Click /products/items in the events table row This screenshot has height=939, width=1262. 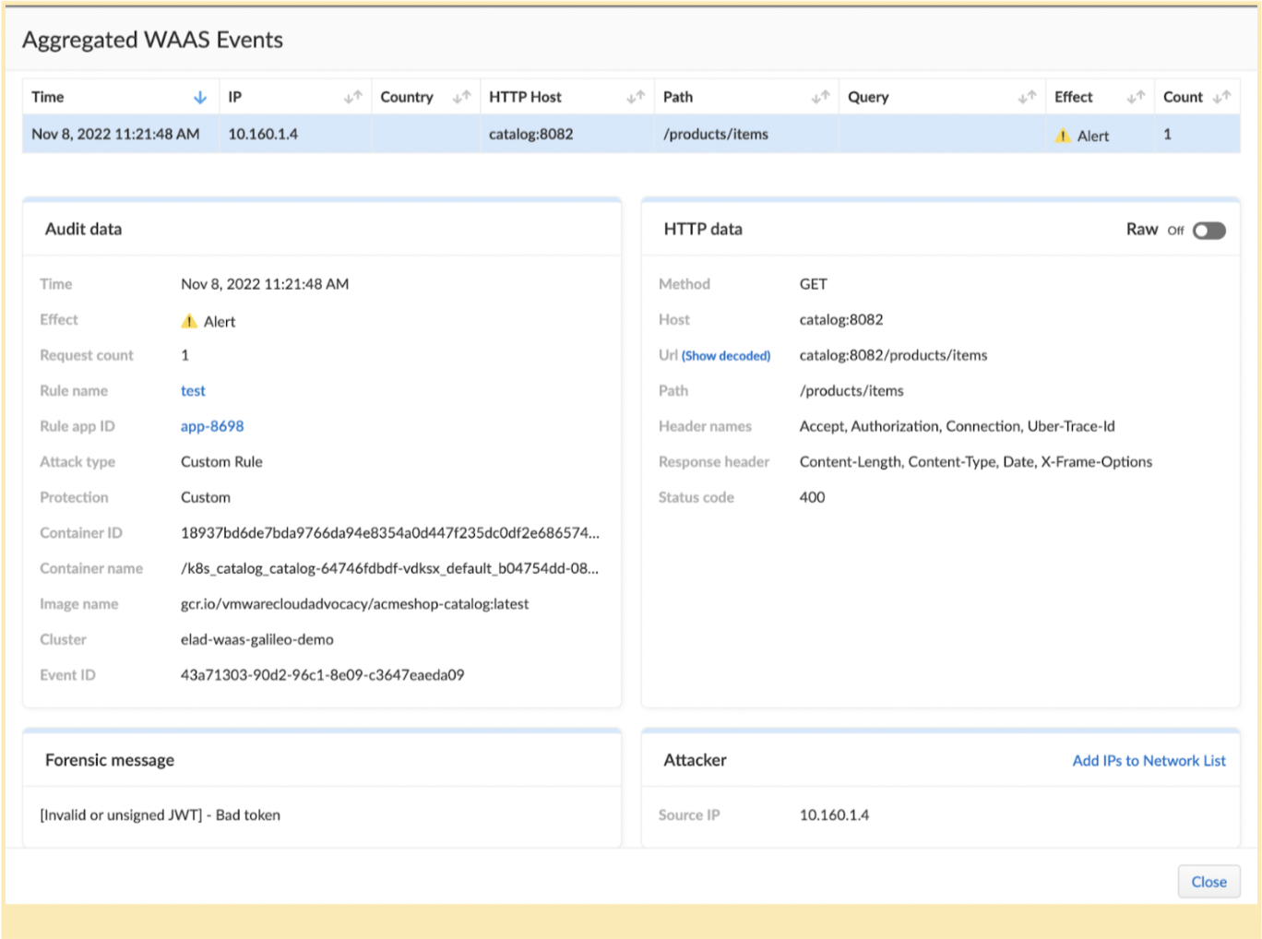tap(716, 134)
